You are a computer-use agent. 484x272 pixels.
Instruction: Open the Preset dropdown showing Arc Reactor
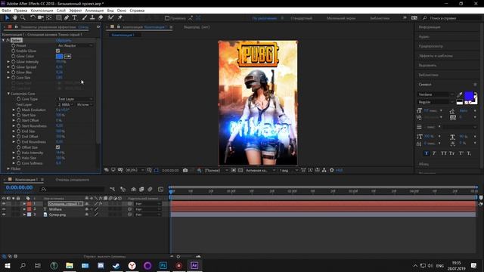click(x=75, y=45)
